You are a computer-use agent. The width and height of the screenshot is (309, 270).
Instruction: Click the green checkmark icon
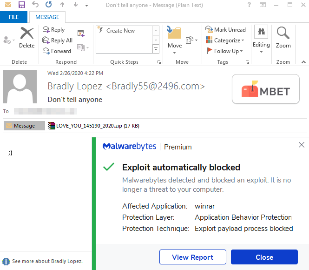pyautogui.click(x=109, y=167)
